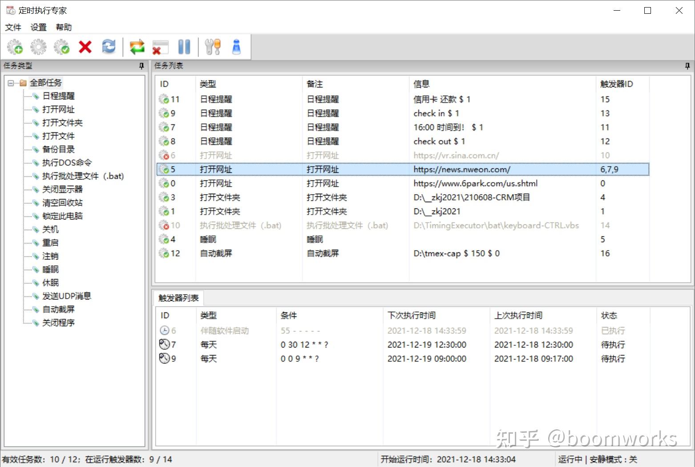Select the task row check in $ 1

403,113
